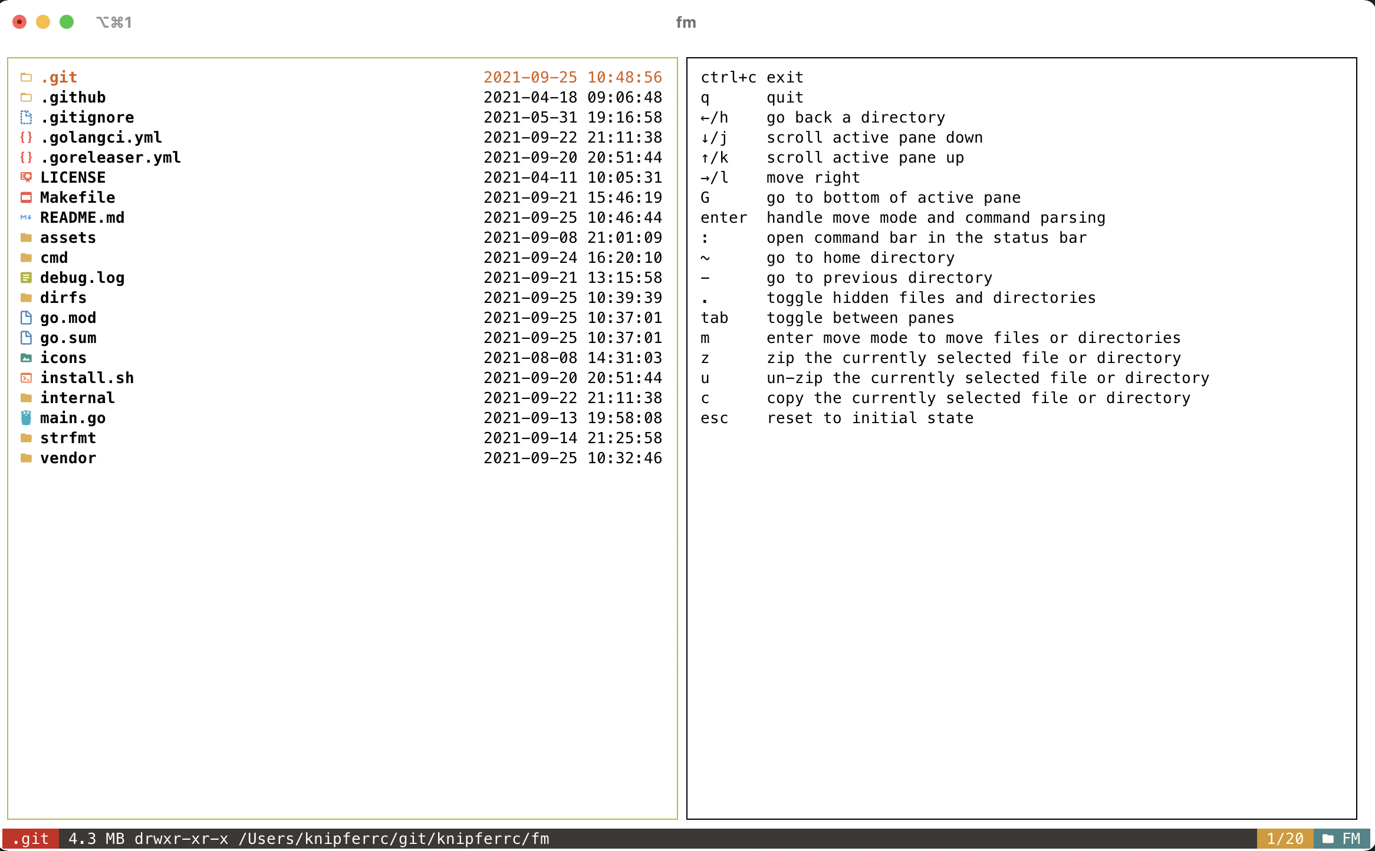Click the path text /Users/knipferrc/git/knipferrc/fm
The width and height of the screenshot is (1375, 851).
tap(393, 839)
